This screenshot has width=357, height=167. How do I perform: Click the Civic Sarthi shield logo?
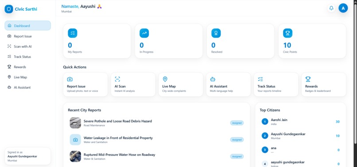coord(9,9)
